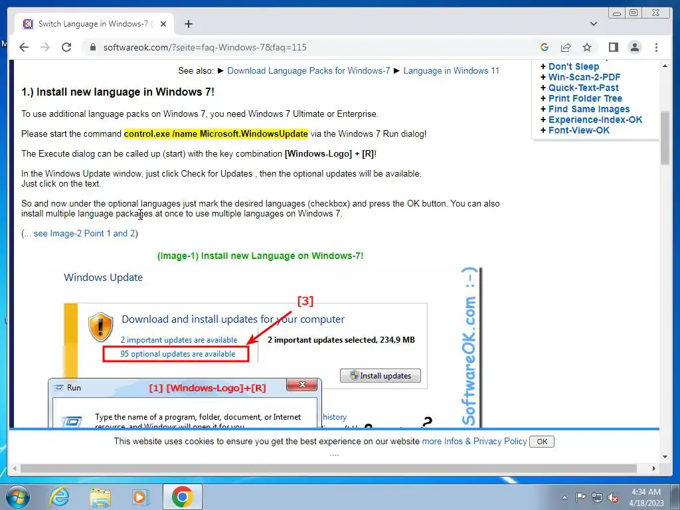Accept cookies with the OK button

point(542,442)
